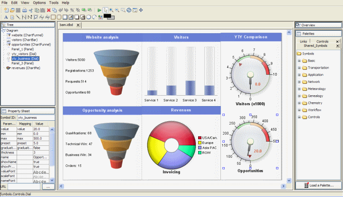Click the Load a Palette button
This screenshot has height=197, width=343.
point(318,185)
